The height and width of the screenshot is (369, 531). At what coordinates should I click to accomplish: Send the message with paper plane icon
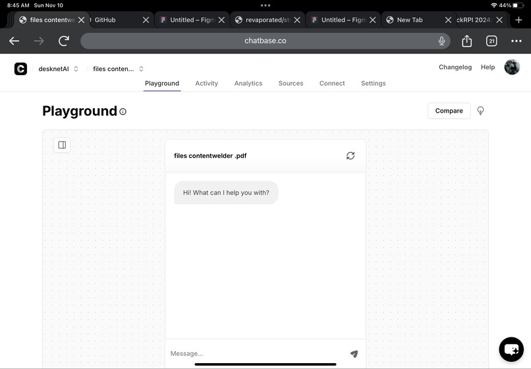(354, 354)
